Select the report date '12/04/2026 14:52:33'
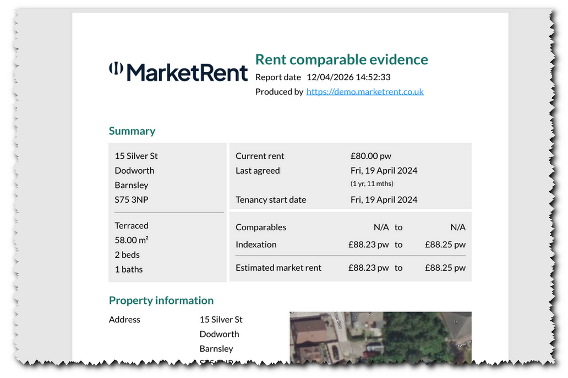568x378 pixels. [348, 77]
